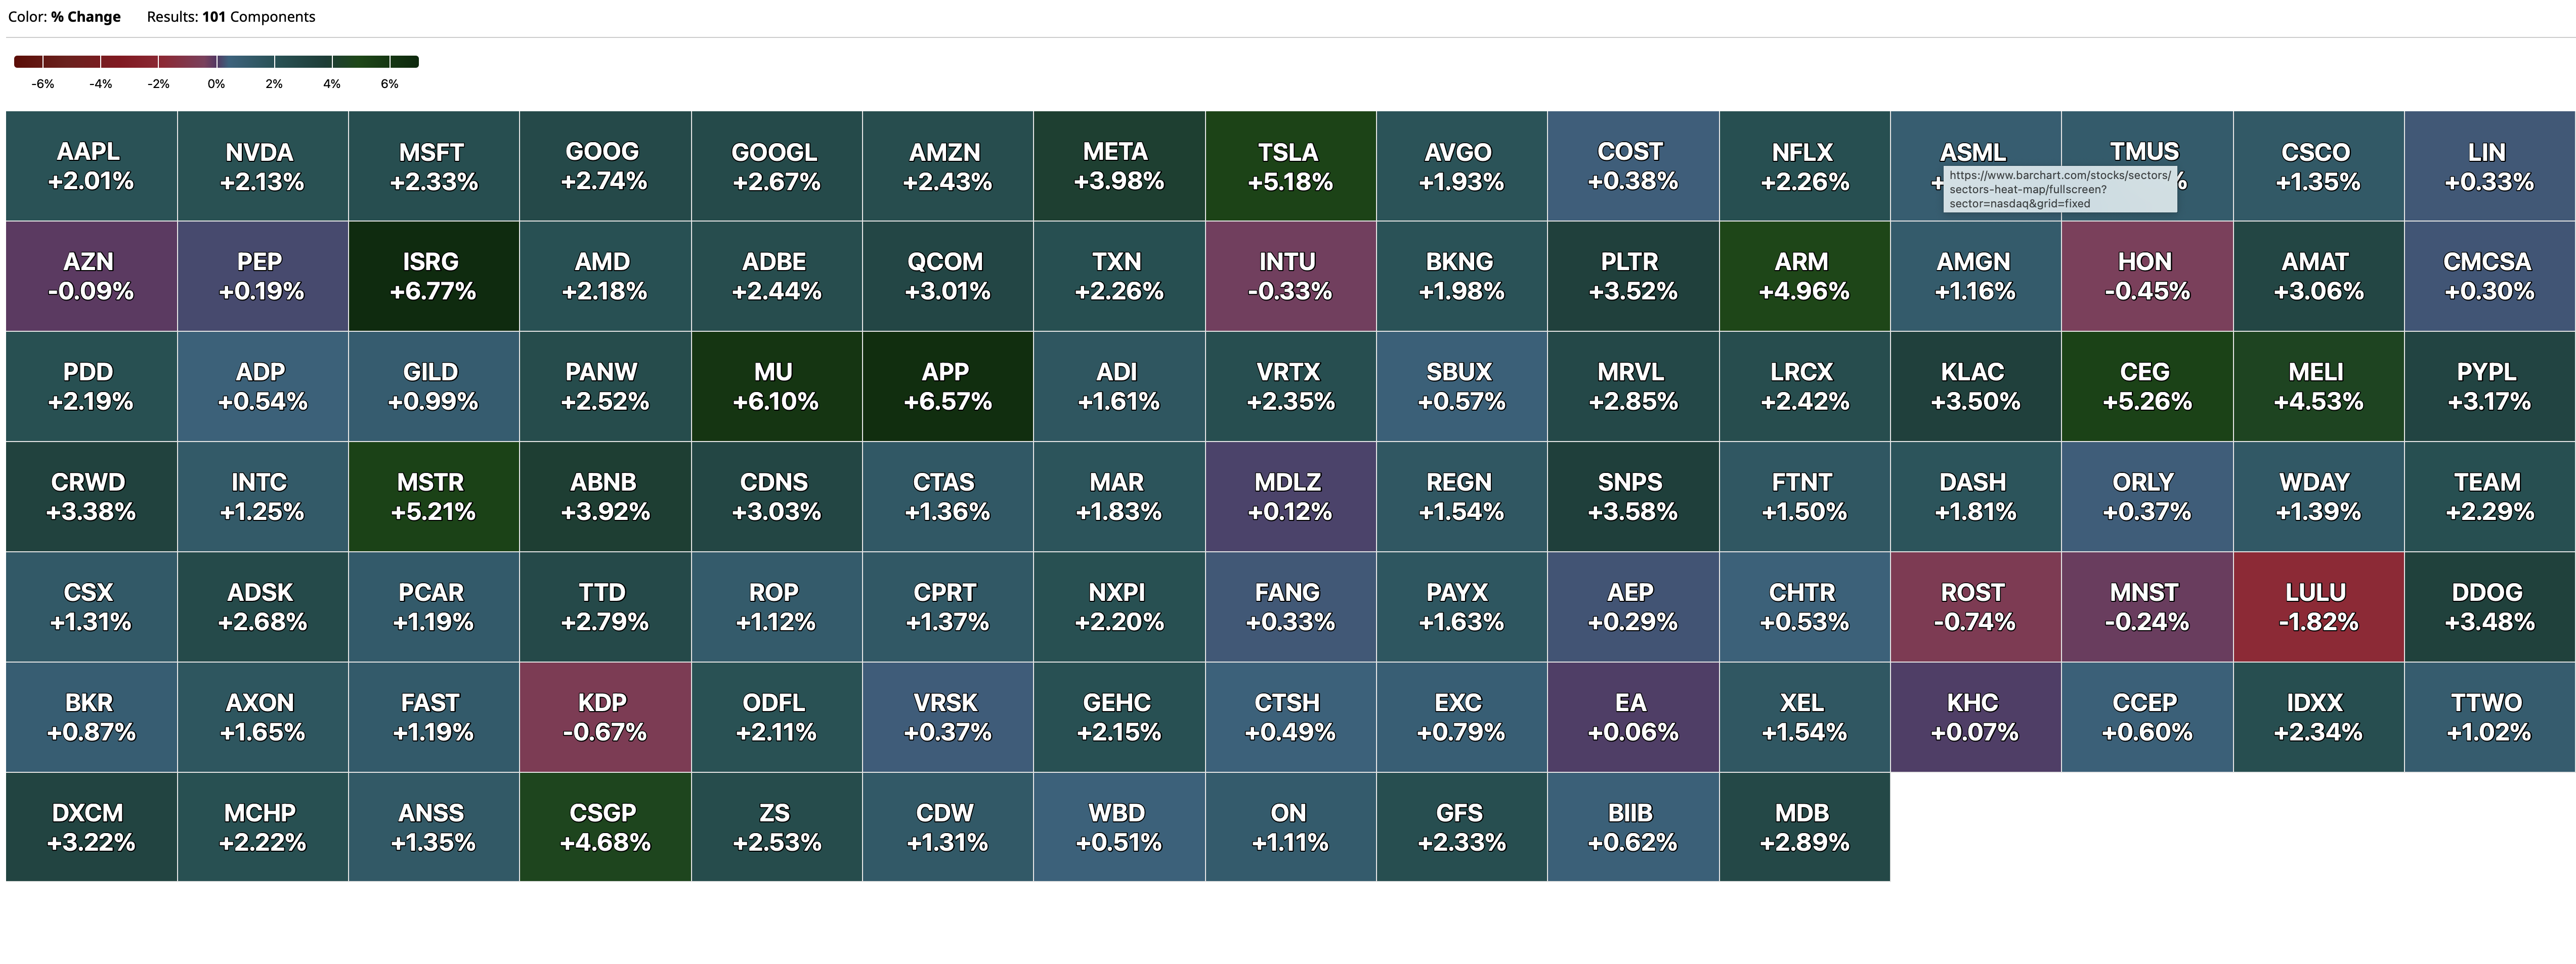Screen dimensions: 2576x964
Task: Select the CSGP +4.68% tile
Action: (604, 827)
